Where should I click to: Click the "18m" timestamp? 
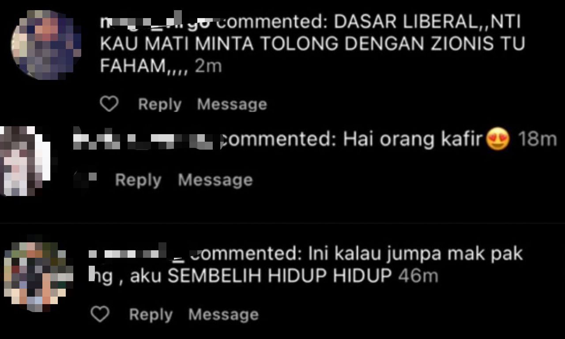click(x=537, y=139)
